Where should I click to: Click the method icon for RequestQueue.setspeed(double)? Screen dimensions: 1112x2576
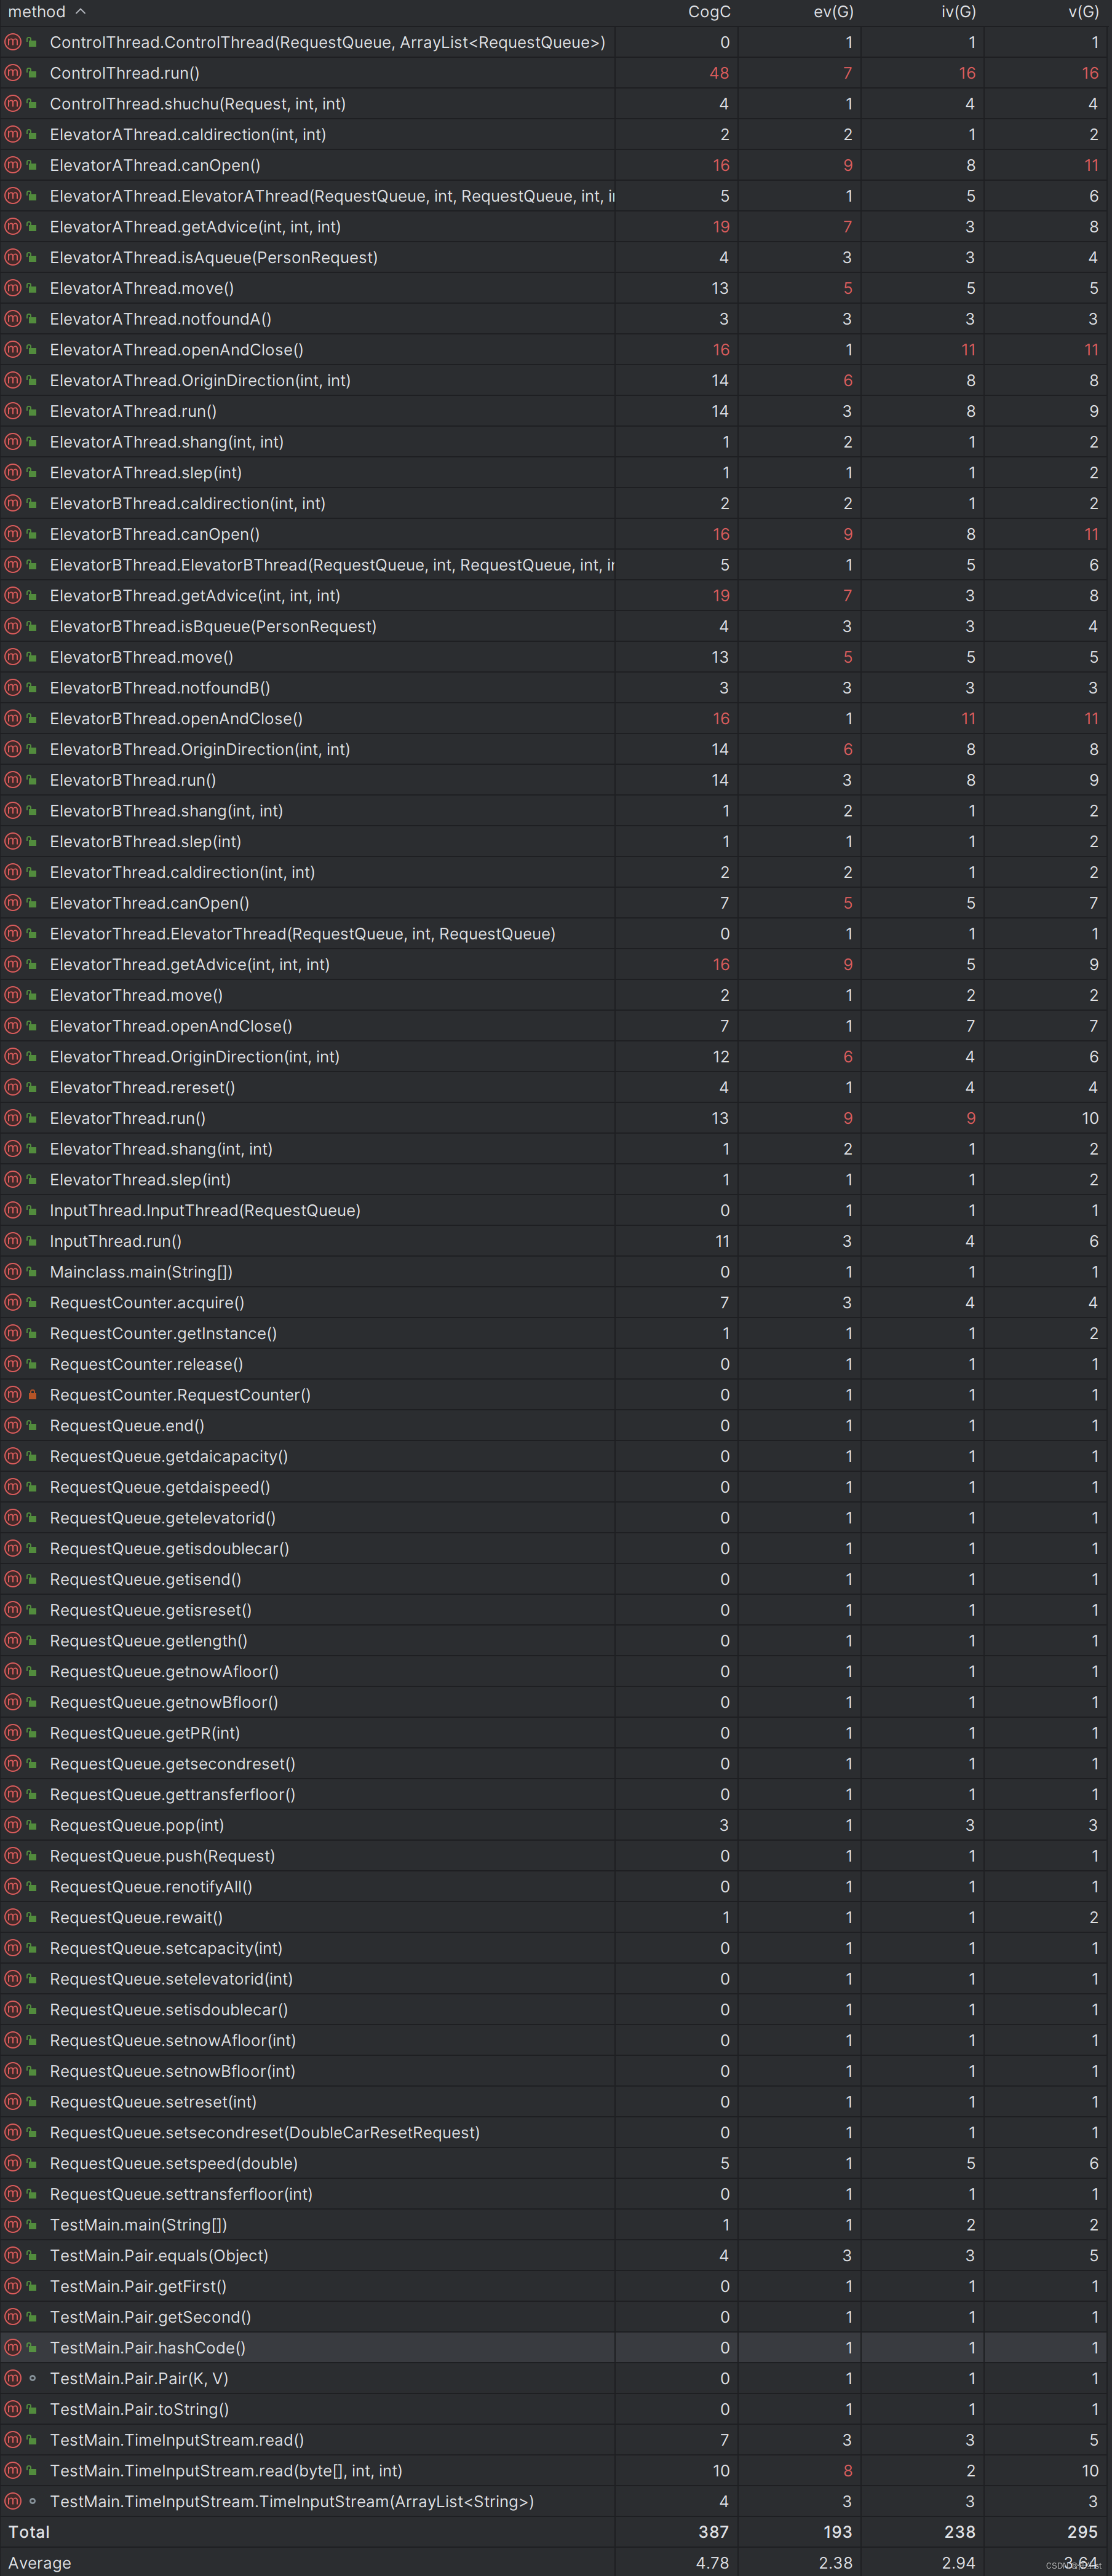[12, 2163]
